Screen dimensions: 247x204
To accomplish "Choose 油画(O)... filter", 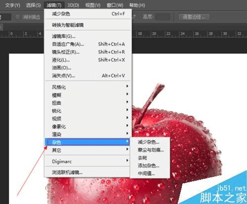I will click(x=88, y=68).
